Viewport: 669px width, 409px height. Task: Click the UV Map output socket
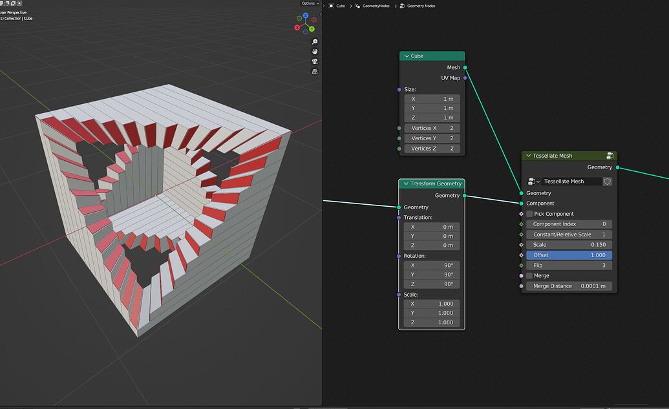(x=465, y=78)
